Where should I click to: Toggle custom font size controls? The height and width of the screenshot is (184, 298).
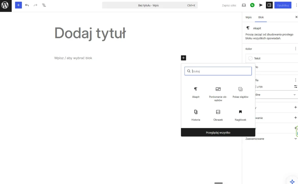point(296,86)
